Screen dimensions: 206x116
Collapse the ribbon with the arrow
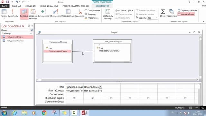204,22
